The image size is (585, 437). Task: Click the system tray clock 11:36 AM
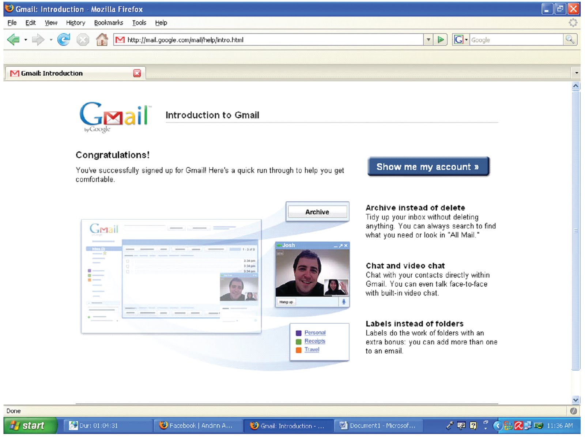[559, 425]
